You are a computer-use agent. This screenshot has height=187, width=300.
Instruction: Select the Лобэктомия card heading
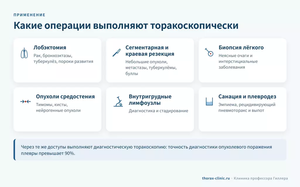pos(50,47)
